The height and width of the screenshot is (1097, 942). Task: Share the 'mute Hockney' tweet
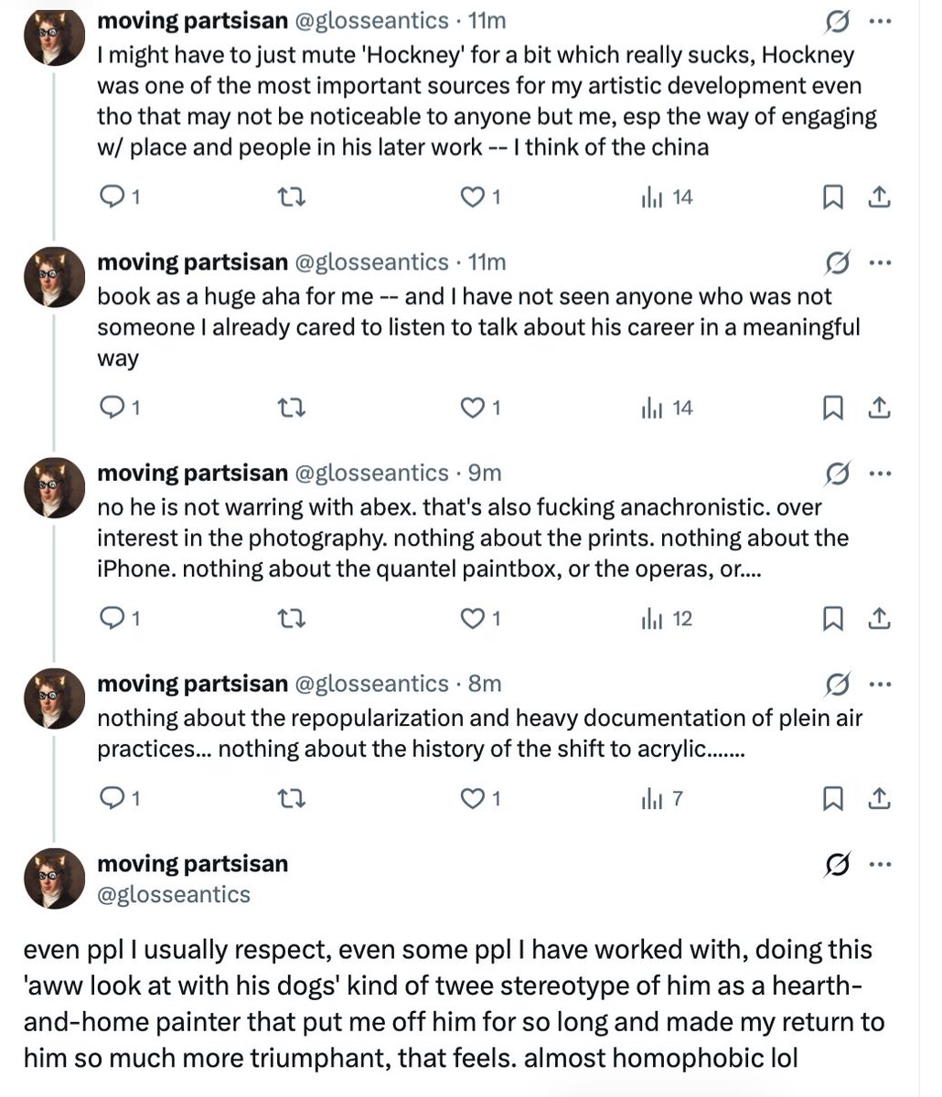pyautogui.click(x=878, y=197)
